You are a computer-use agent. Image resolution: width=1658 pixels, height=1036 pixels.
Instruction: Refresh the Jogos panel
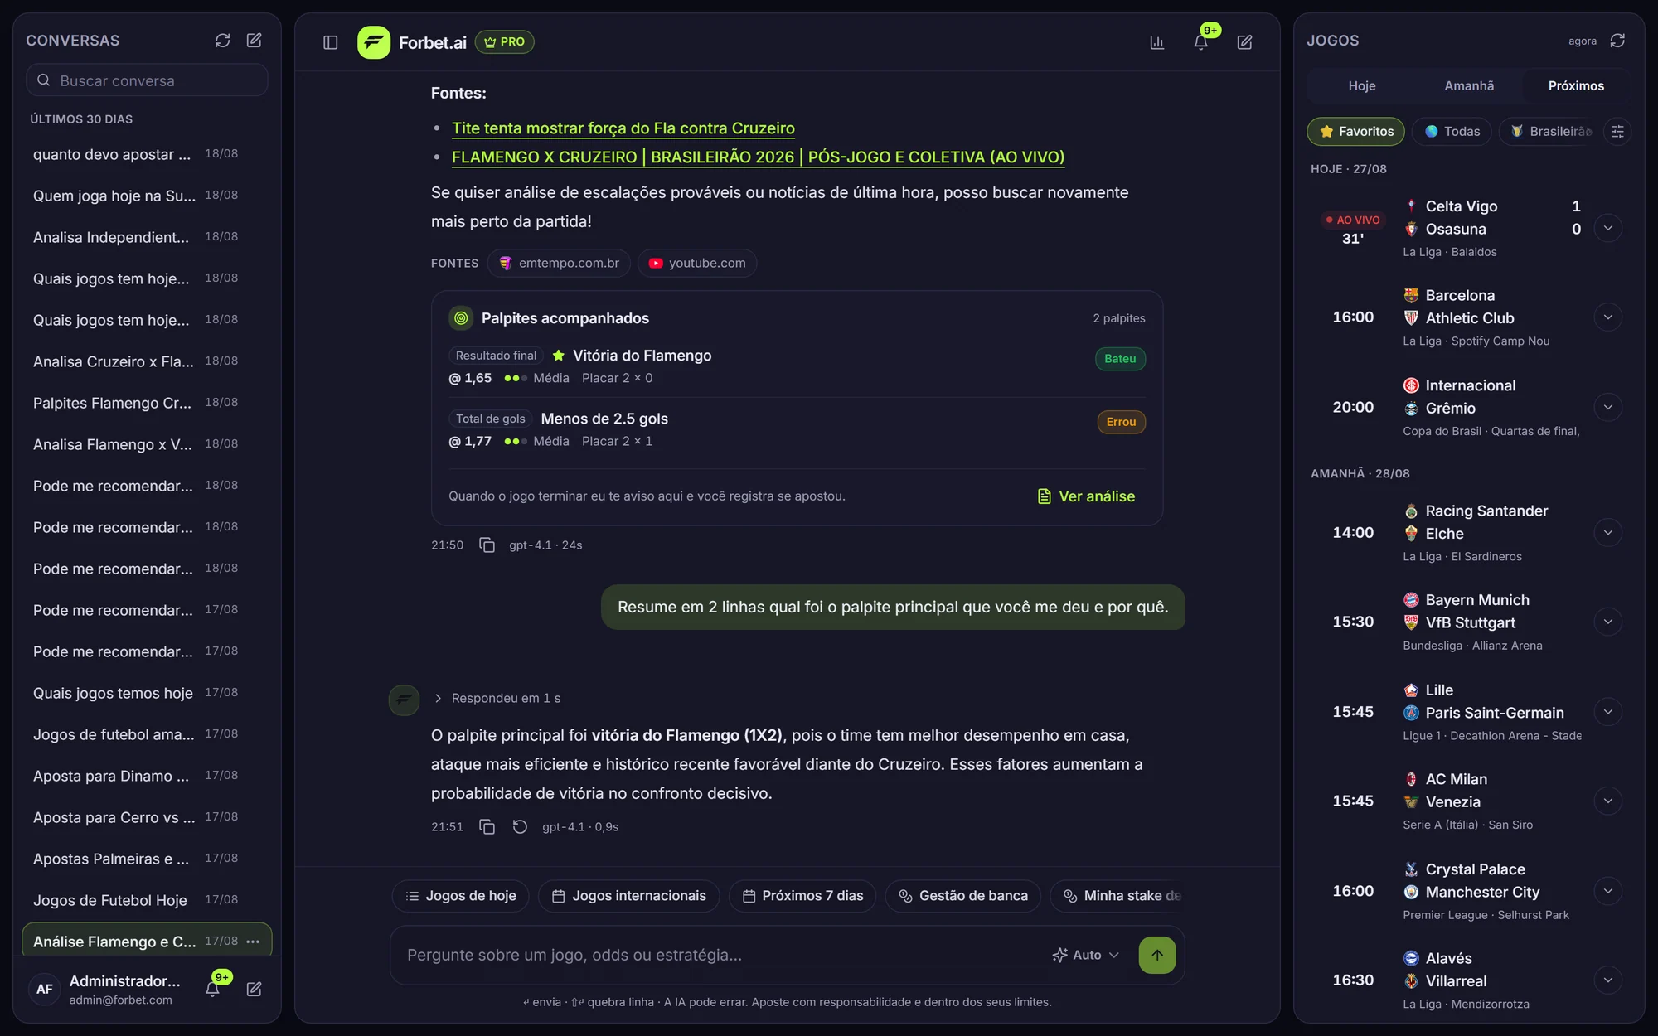(1617, 41)
